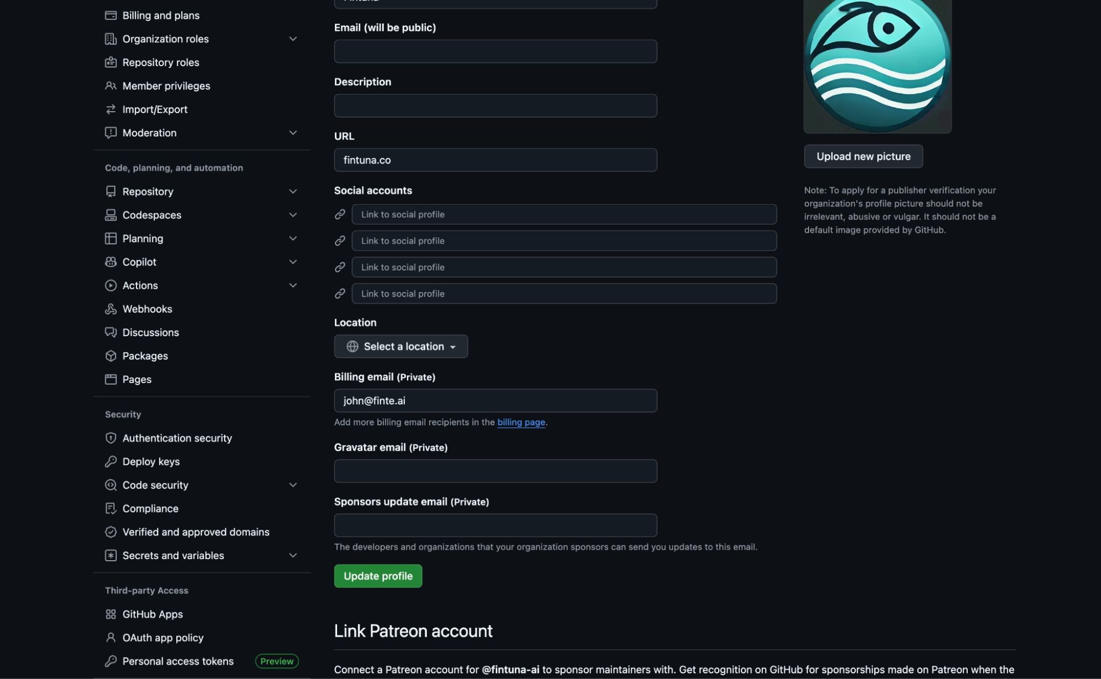Screen dimensions: 1101x679
Task: Click the Secrets and variables asterisk icon
Action: [111, 555]
